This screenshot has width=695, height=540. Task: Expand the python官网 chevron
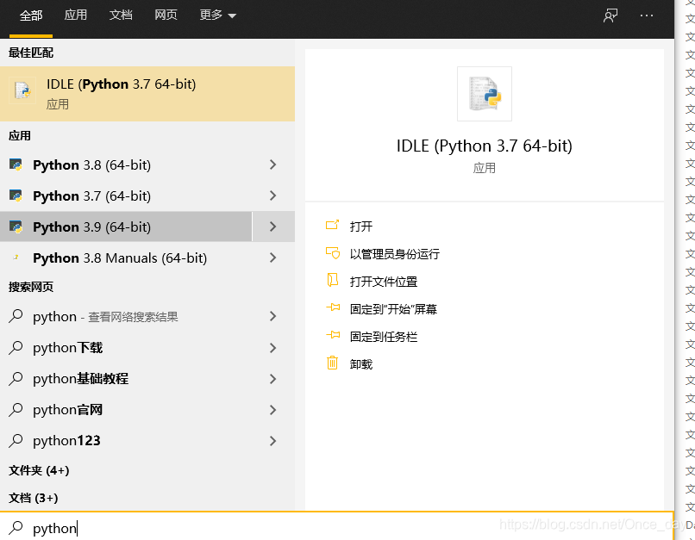coord(273,410)
